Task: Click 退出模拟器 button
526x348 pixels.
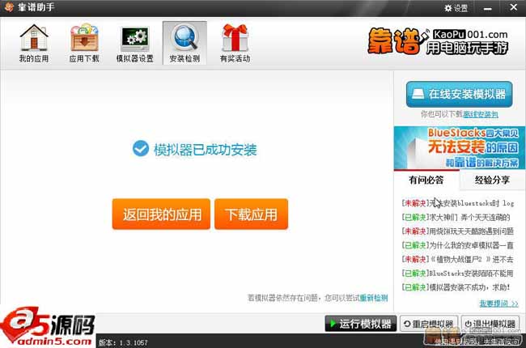Action: (x=490, y=324)
